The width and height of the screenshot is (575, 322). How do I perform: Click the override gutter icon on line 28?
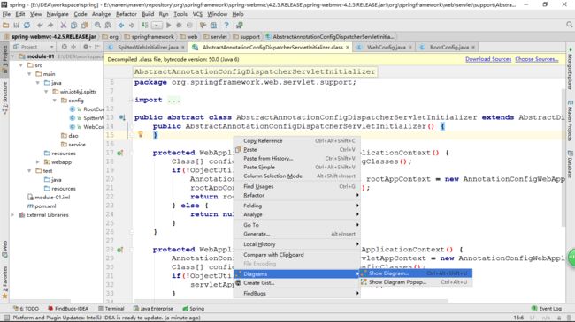pos(120,250)
